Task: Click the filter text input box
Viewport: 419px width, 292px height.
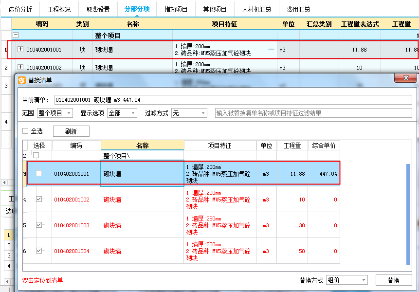Action: (x=313, y=113)
